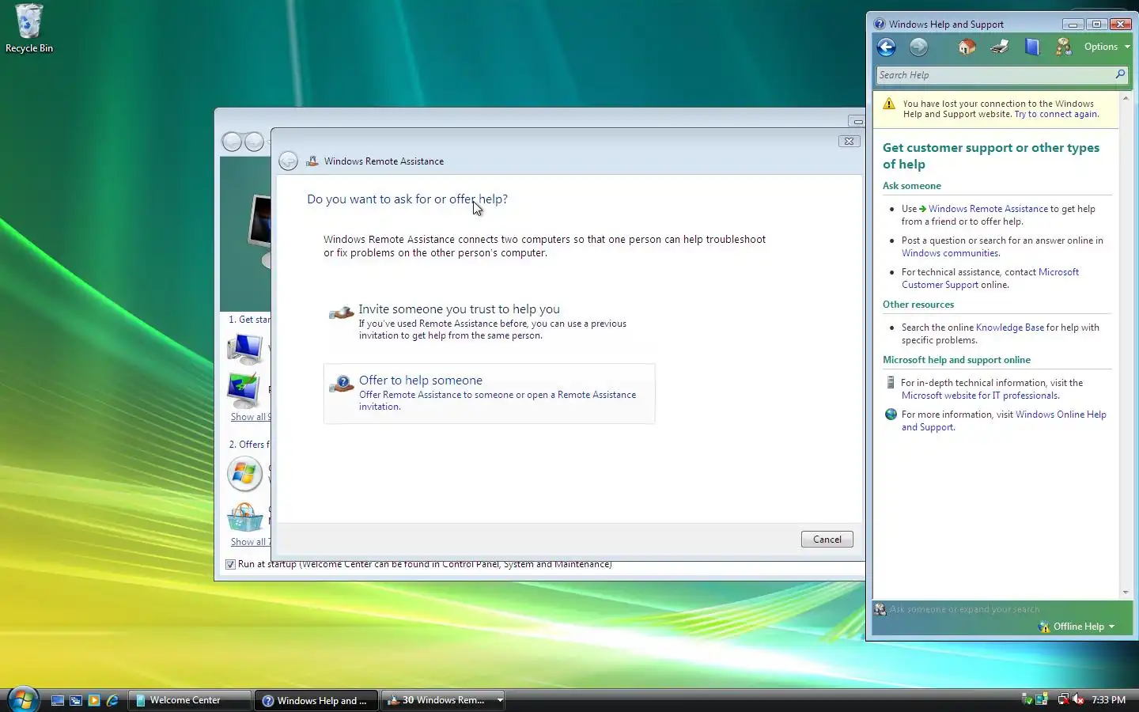Click the Offer to help question icon
The width and height of the screenshot is (1139, 712).
(341, 385)
